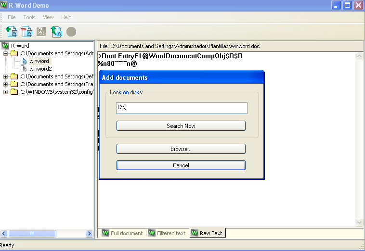Switch to the Full document tab

click(122, 233)
